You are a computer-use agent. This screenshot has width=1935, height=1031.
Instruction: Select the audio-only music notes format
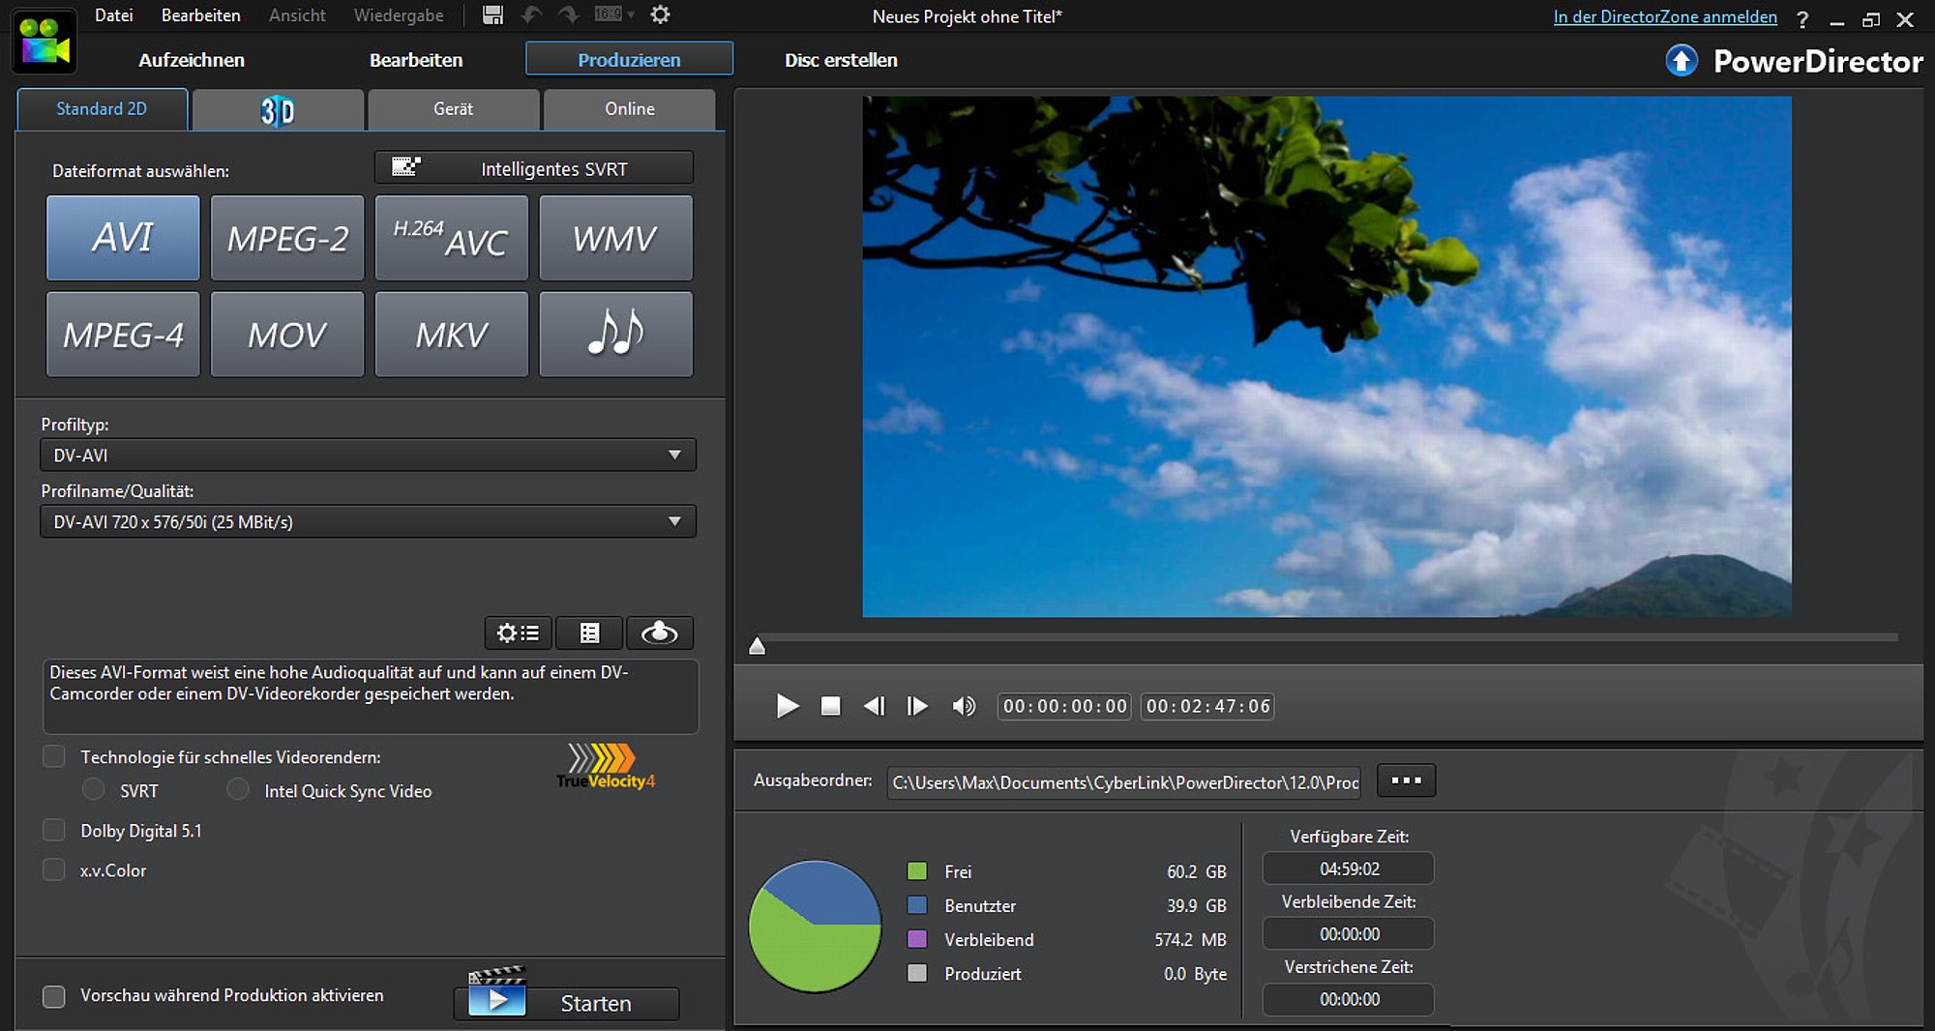[615, 335]
